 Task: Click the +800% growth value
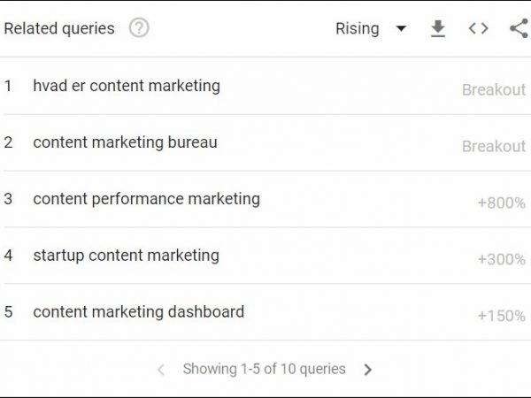point(501,203)
